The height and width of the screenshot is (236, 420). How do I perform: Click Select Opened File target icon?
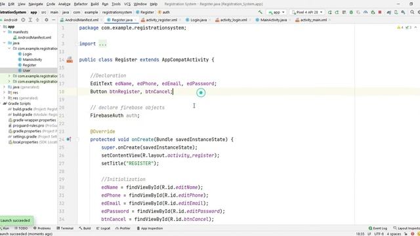click(24, 20)
